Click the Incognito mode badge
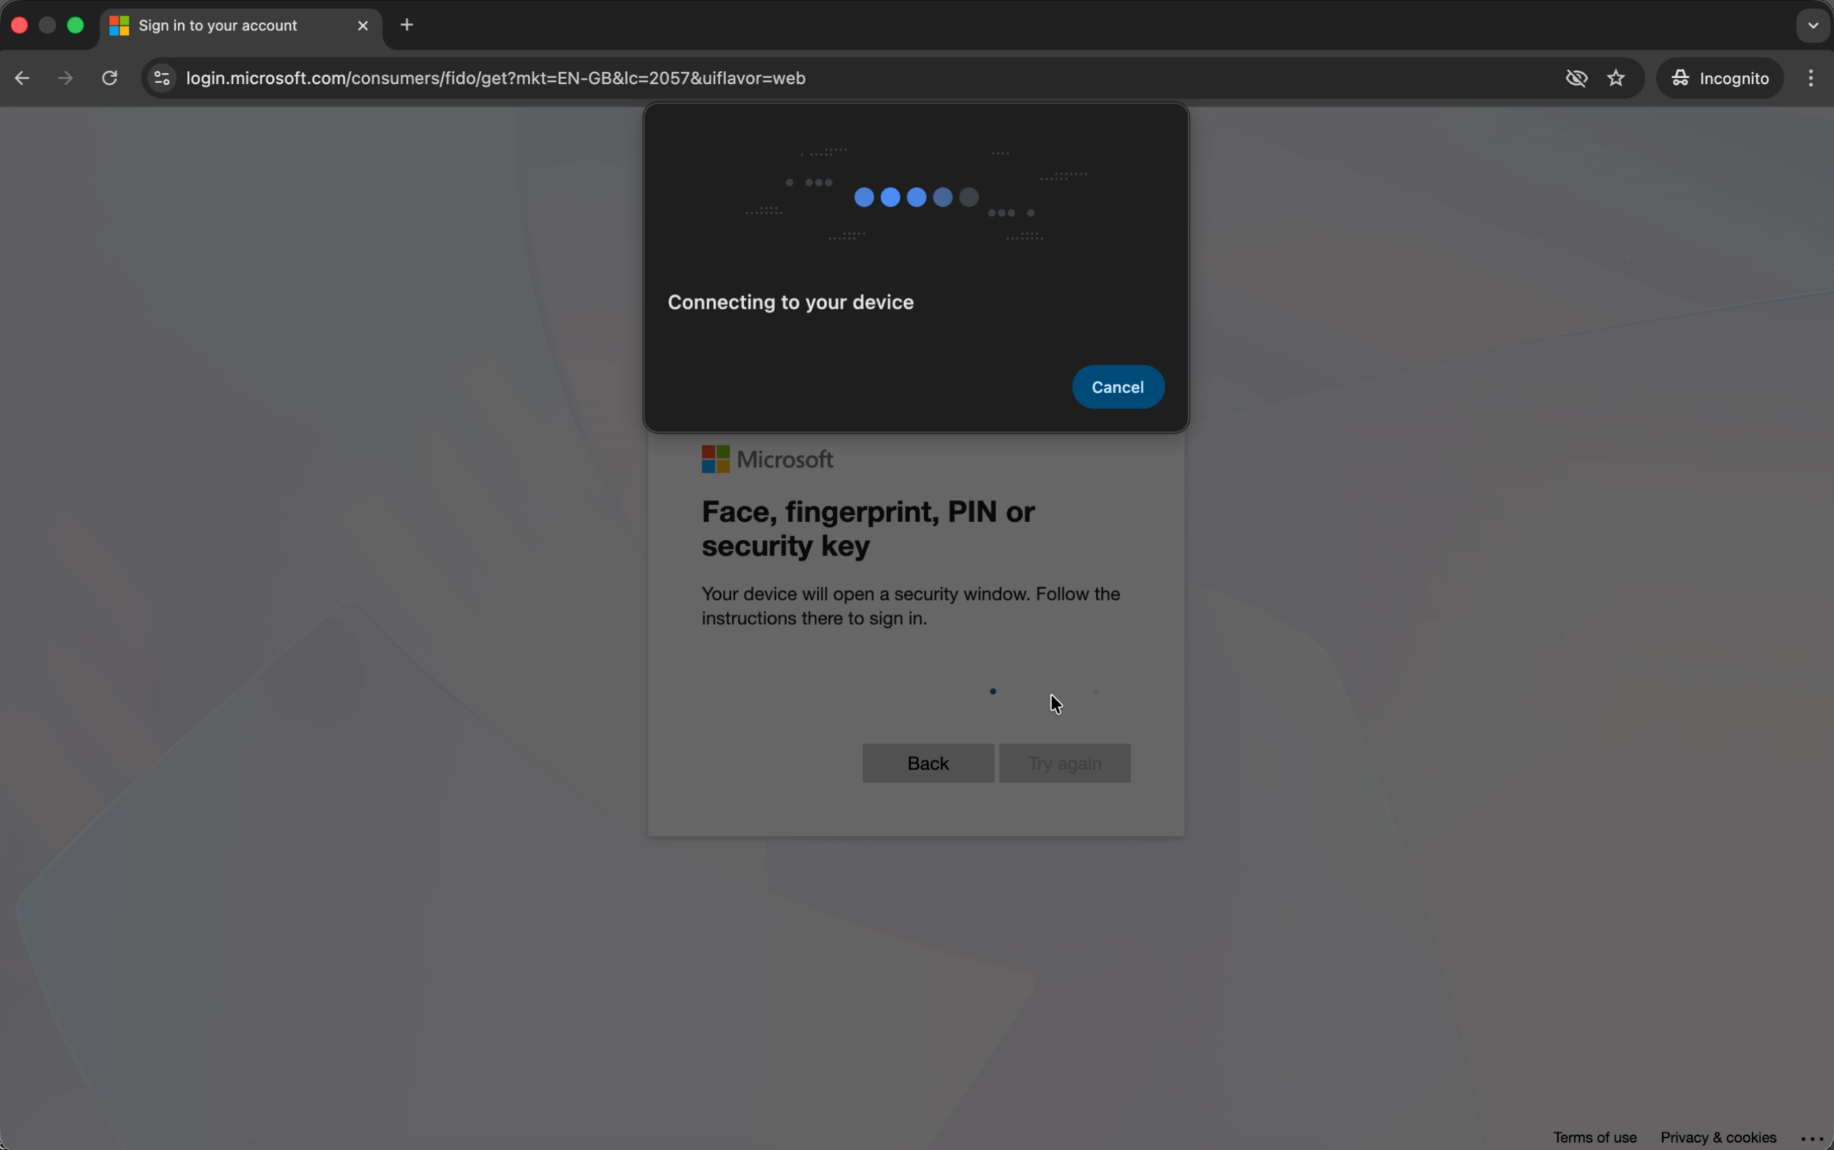Screen dimensions: 1834x1150 pyautogui.click(x=1720, y=78)
